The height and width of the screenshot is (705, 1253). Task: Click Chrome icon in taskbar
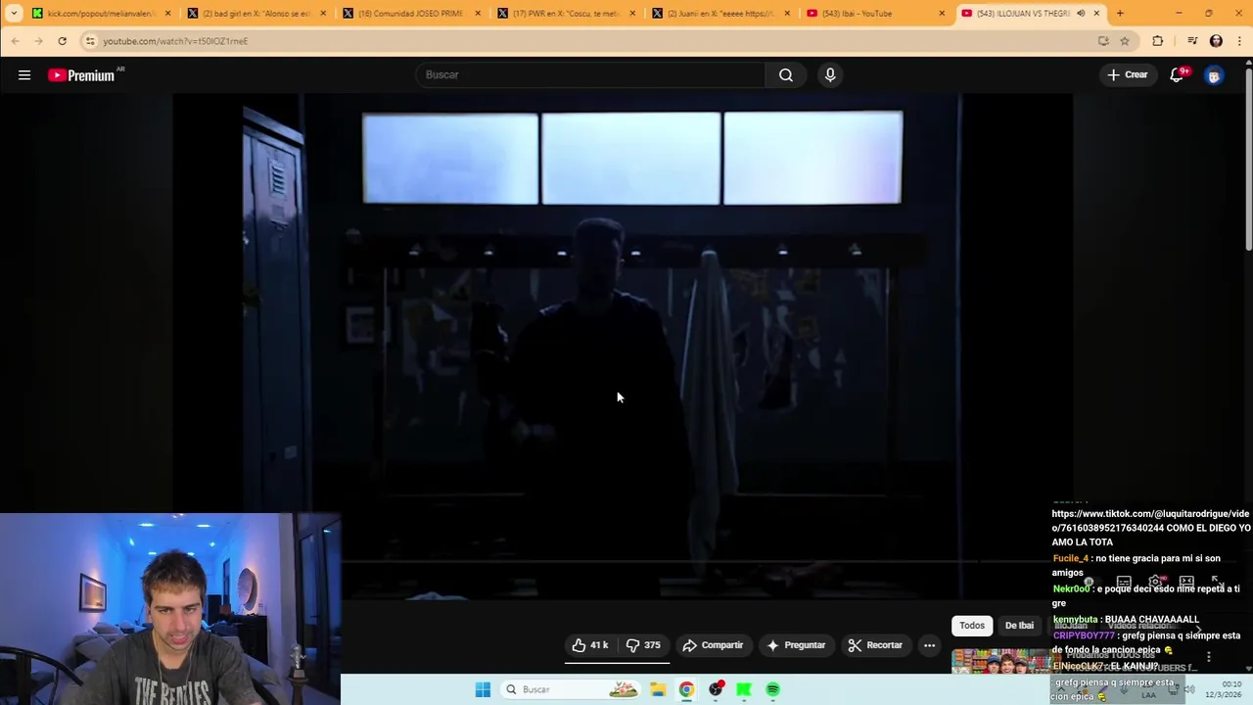[686, 689]
